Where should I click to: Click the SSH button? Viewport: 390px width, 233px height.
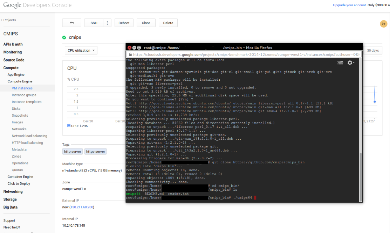click(x=94, y=23)
